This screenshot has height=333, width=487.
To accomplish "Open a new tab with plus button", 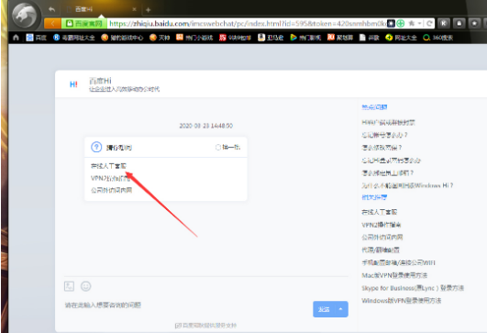I will 149,10.
